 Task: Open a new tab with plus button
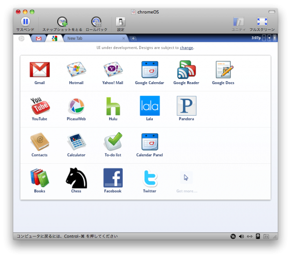[x=133, y=38]
